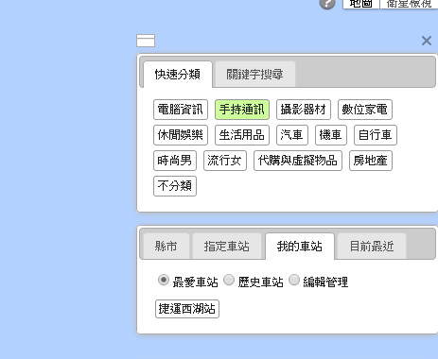Screen dimensions: 438x359
Task: Select the 最愛車站 radio button
Action: pyautogui.click(x=164, y=280)
